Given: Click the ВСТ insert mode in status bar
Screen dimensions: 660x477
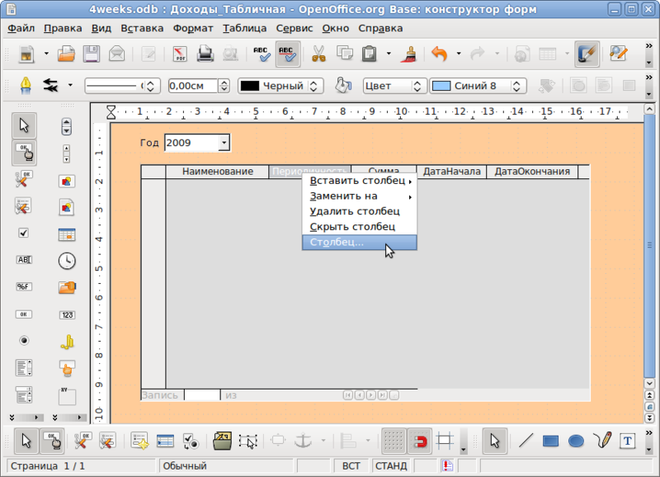Looking at the screenshot, I should tap(351, 466).
